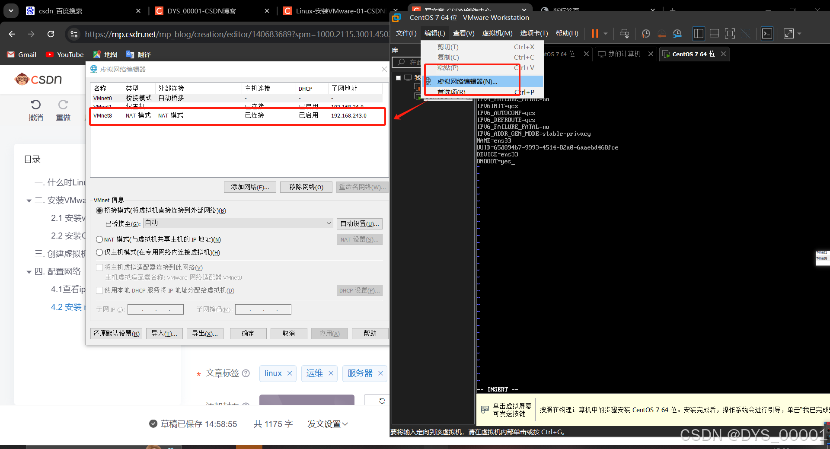Click the stretch guest display icon
Image resolution: width=830 pixels, height=449 pixels.
tap(788, 33)
